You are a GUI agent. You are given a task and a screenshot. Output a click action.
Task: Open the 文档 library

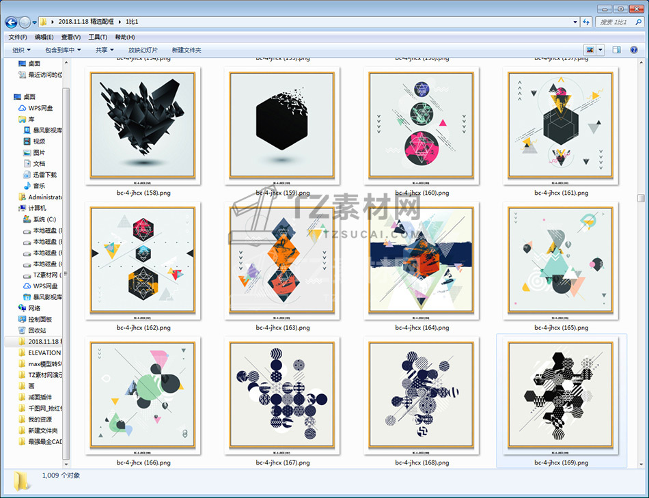click(34, 163)
